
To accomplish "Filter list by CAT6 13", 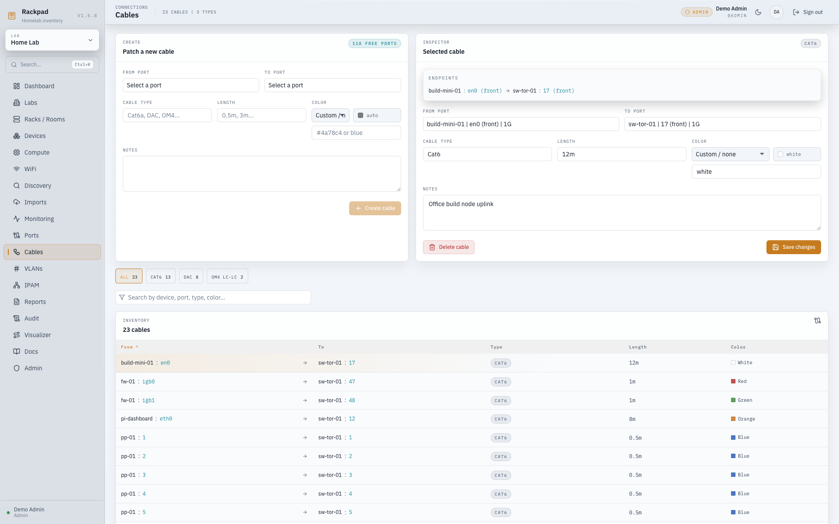I will click(161, 276).
